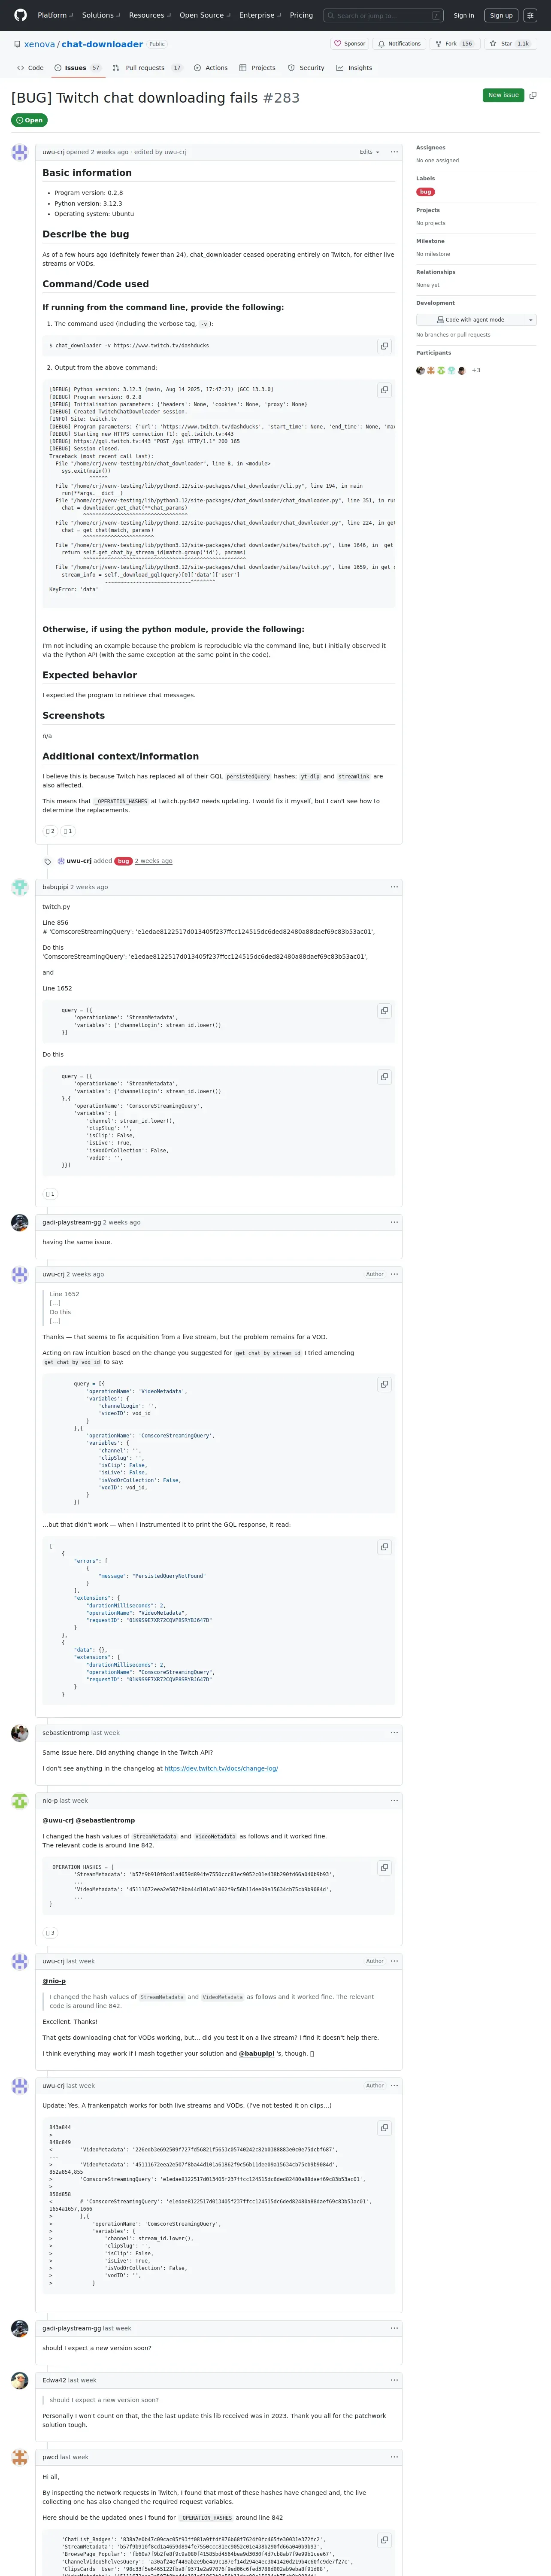The height and width of the screenshot is (2576, 551).
Task: Open the dev.twitch.tv change-log link
Action: click(x=221, y=1768)
